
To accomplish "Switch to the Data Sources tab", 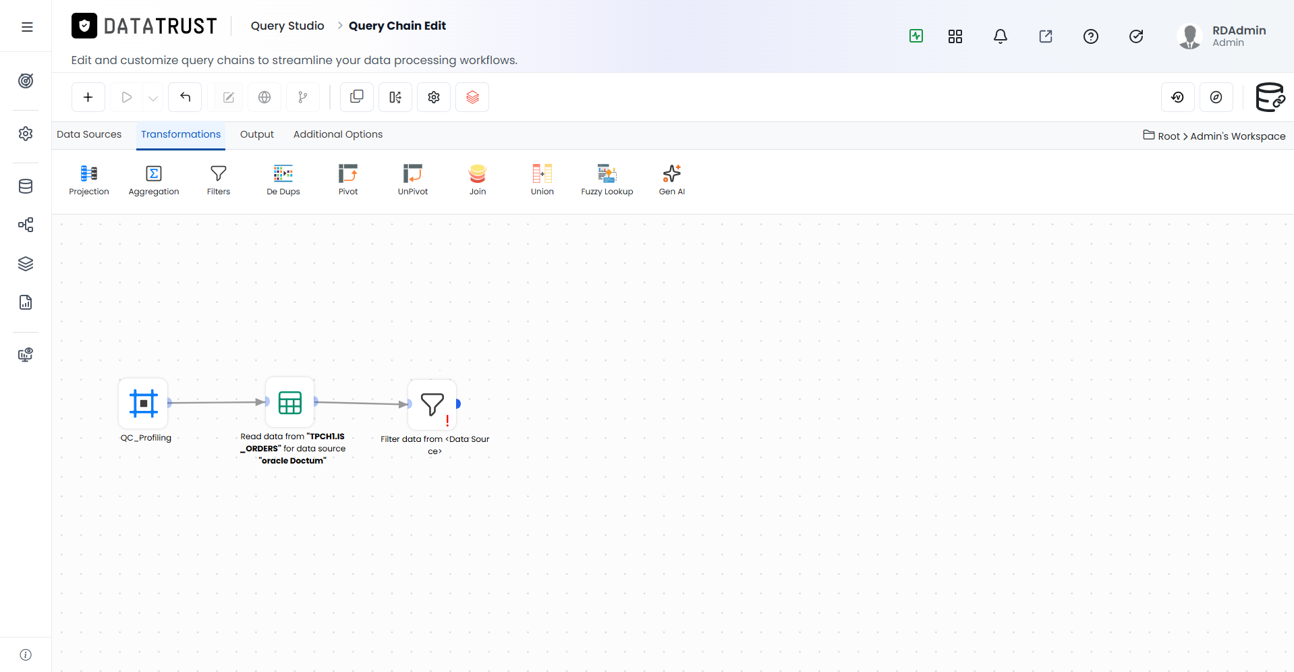I will click(x=89, y=134).
